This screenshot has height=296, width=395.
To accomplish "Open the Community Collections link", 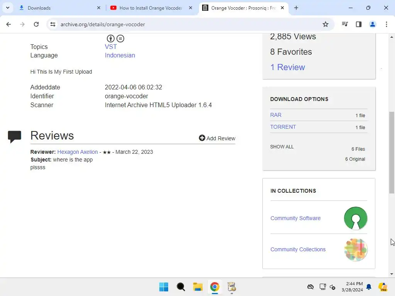I will [x=298, y=249].
